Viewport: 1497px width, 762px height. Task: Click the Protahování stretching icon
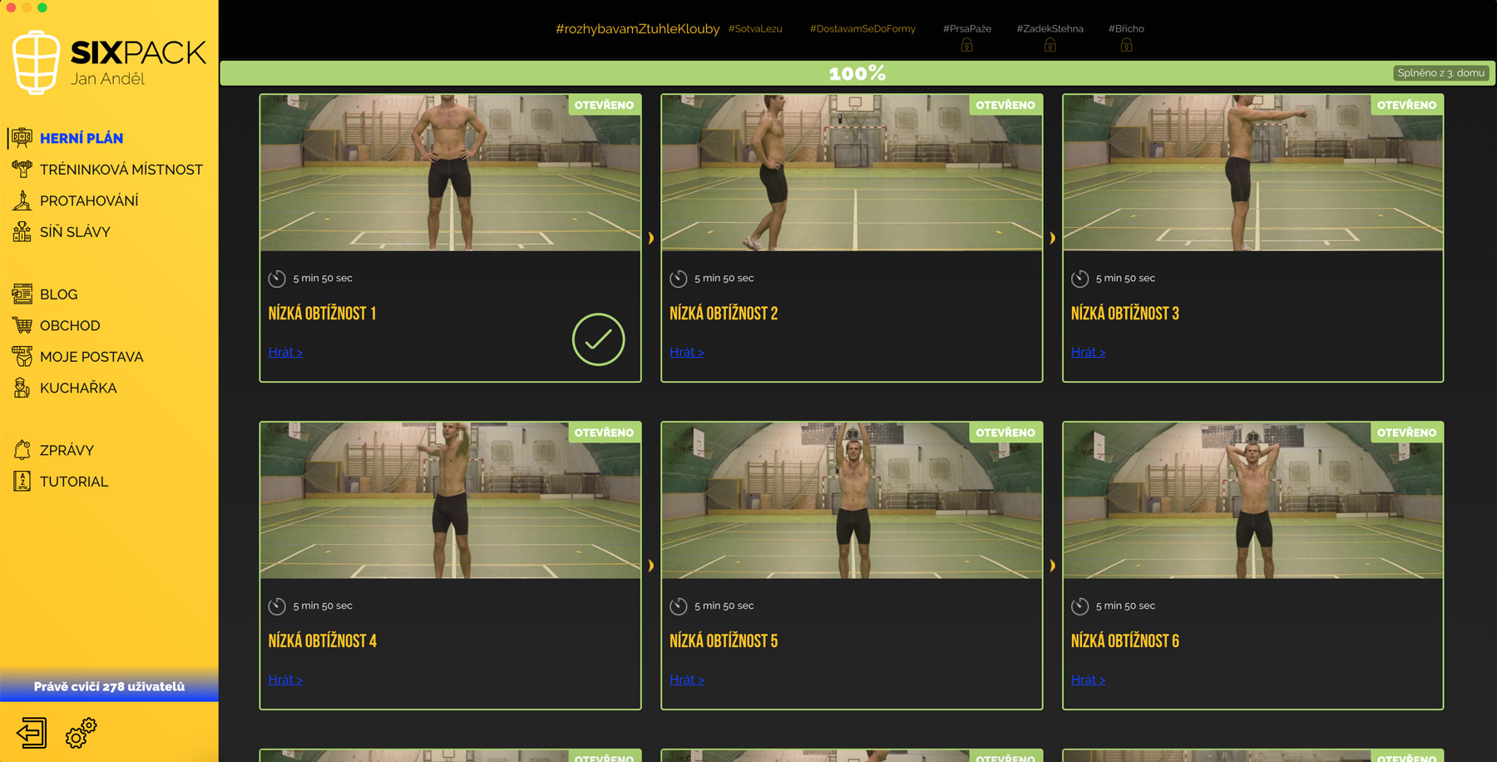(22, 200)
